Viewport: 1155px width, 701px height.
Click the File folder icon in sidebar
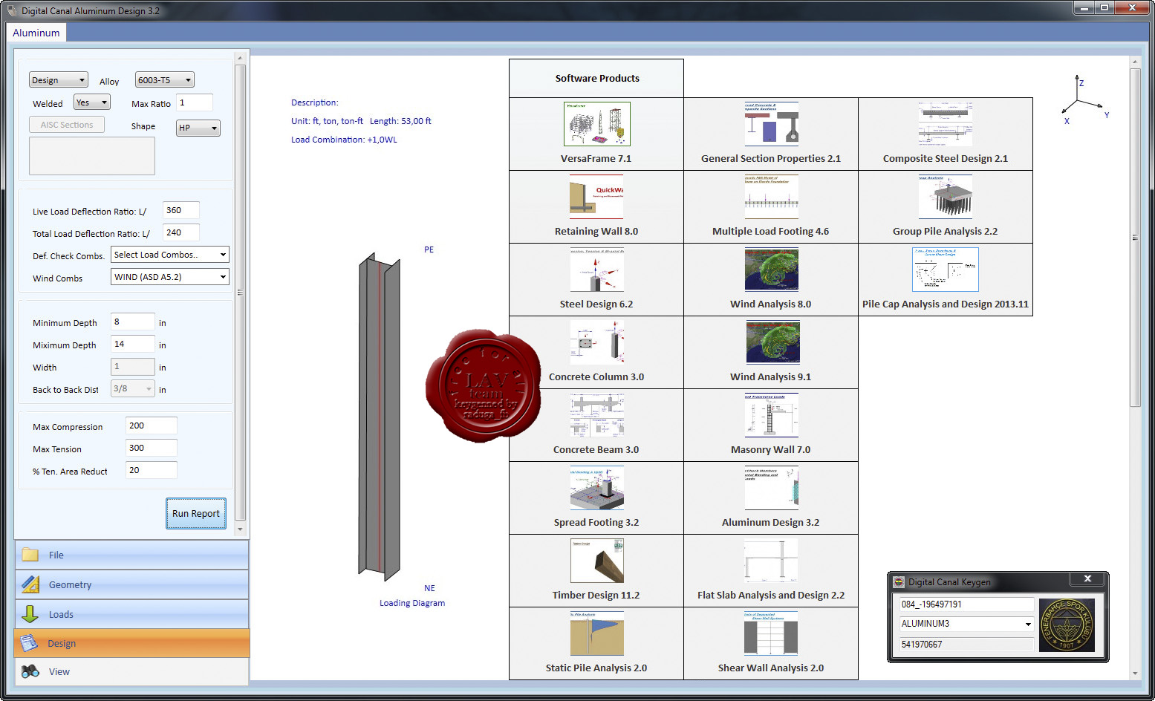point(30,555)
